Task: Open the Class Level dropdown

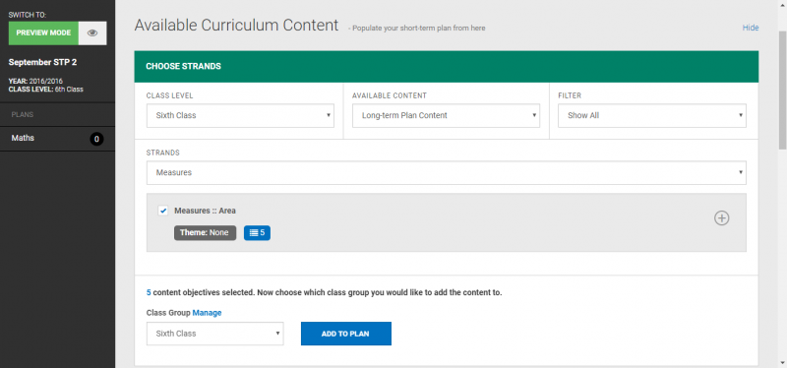Action: coord(240,115)
